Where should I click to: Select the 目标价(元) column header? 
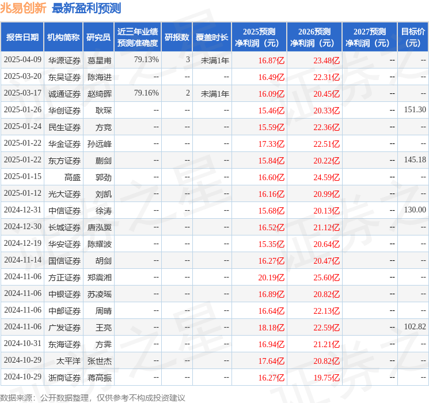click(413, 37)
